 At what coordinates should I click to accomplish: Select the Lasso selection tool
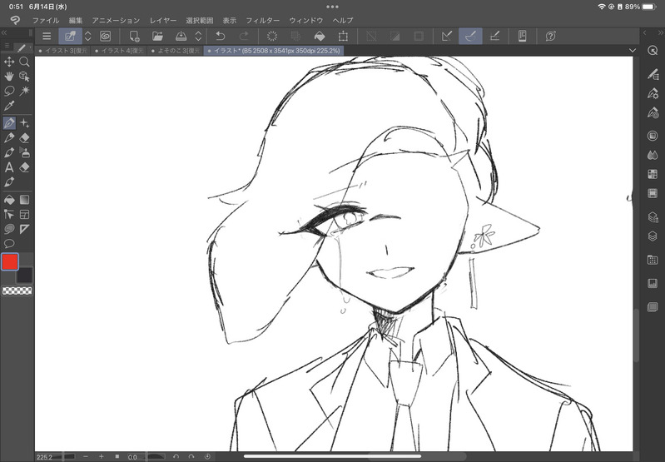tap(9, 91)
